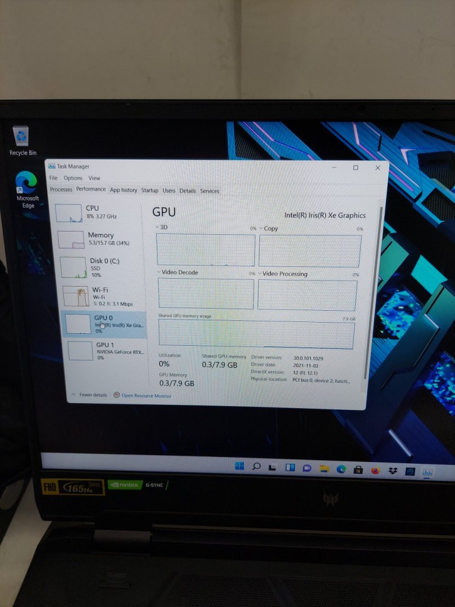This screenshot has height=607, width=455.
Task: Click the graph under the 3D label
Action: coord(206,250)
